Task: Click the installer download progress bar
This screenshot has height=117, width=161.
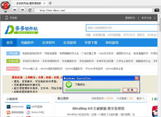Action: pos(93,90)
